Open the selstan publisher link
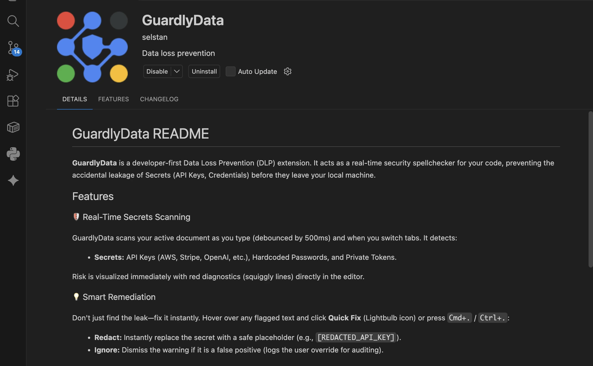Viewport: 593px width, 366px height. click(155, 37)
